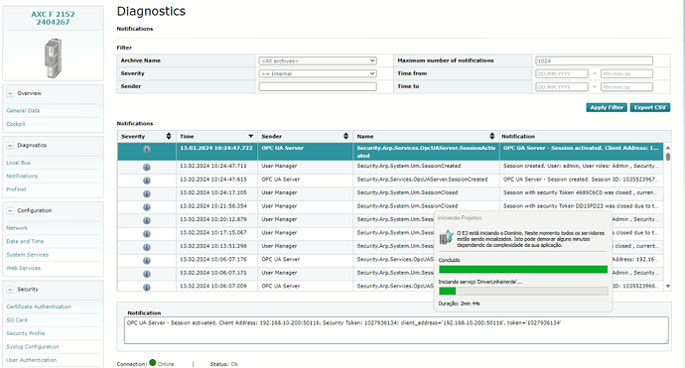685x368 pixels.
Task: Sort by Time column arrow
Action: [251, 136]
